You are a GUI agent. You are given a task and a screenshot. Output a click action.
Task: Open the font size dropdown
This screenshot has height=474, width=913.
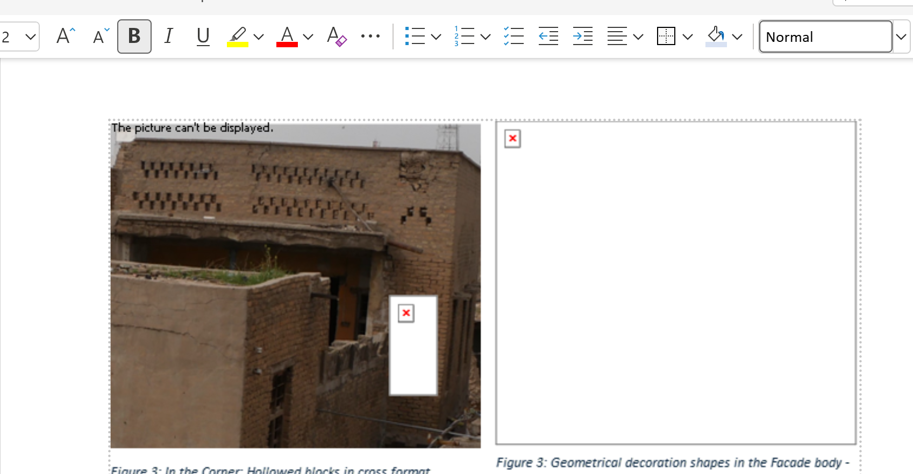pyautogui.click(x=31, y=37)
